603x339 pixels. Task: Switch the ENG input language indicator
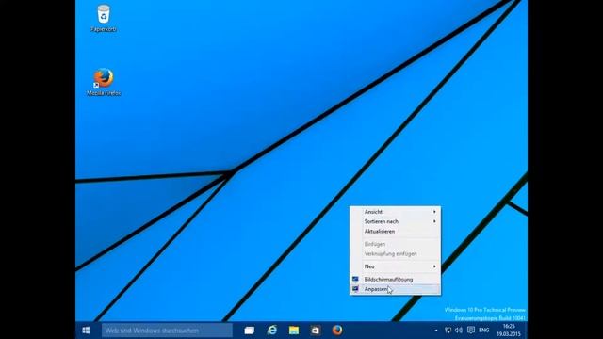point(483,331)
